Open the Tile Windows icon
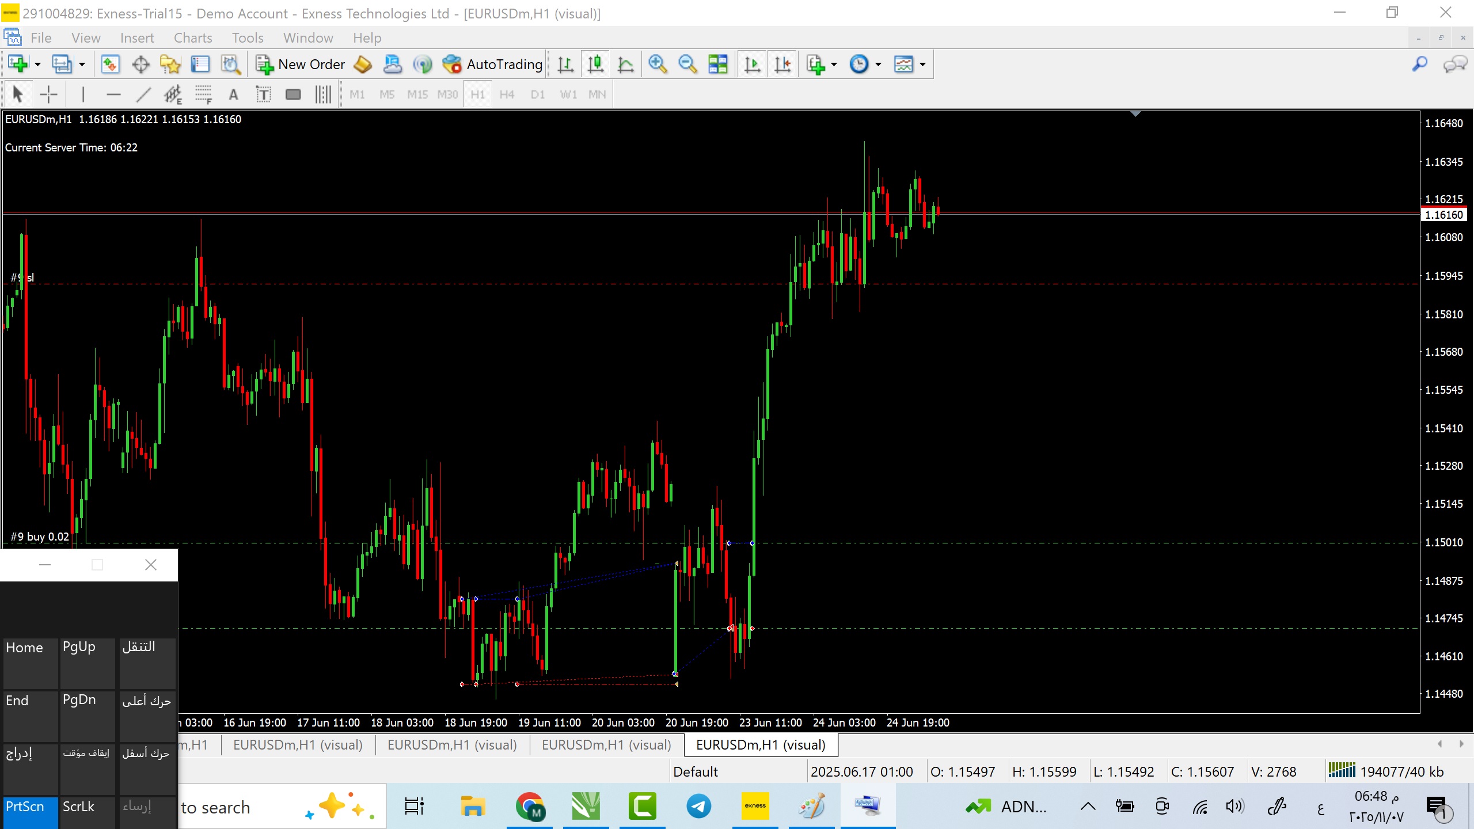 [x=717, y=64]
